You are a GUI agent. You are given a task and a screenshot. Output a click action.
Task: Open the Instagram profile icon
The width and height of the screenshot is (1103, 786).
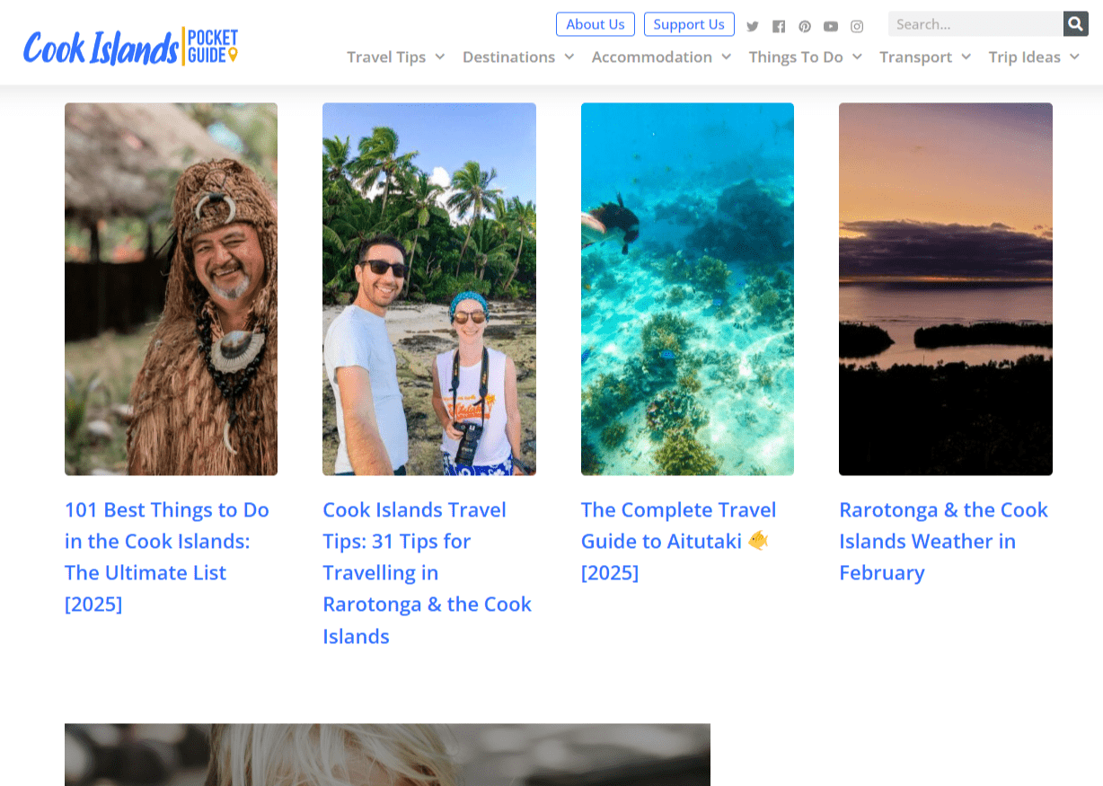857,26
